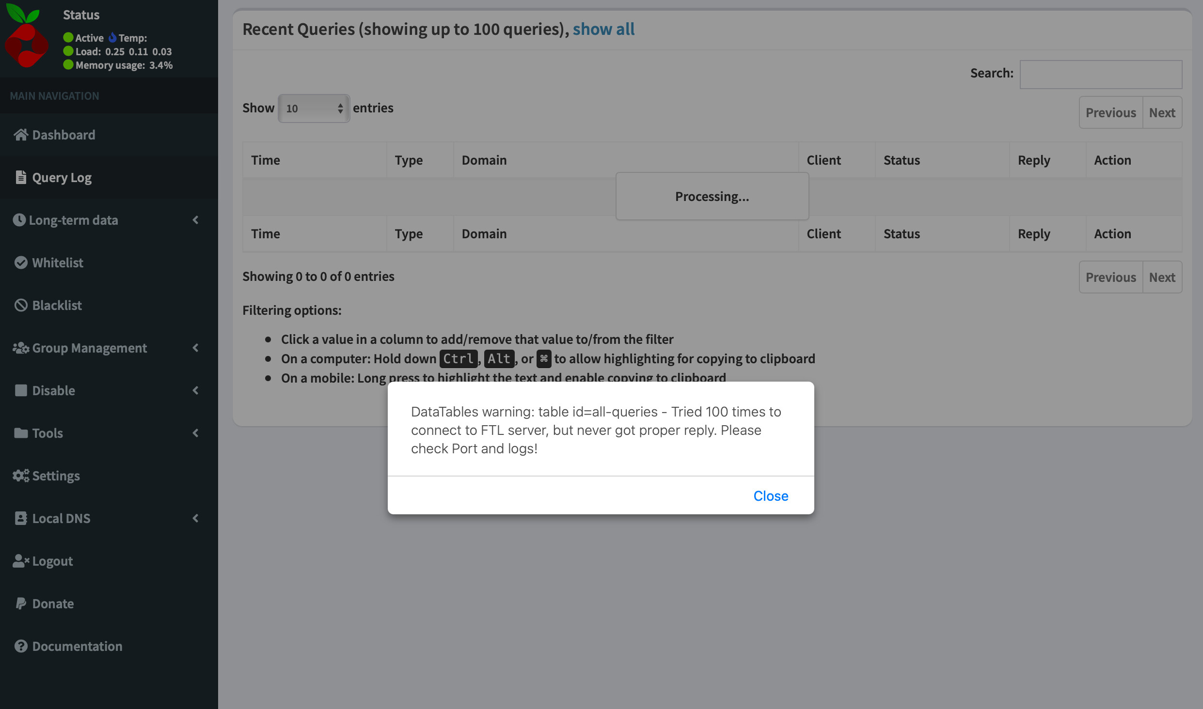Viewport: 1203px width, 709px height.
Task: Click the Documentation question mark icon
Action: pos(21,646)
